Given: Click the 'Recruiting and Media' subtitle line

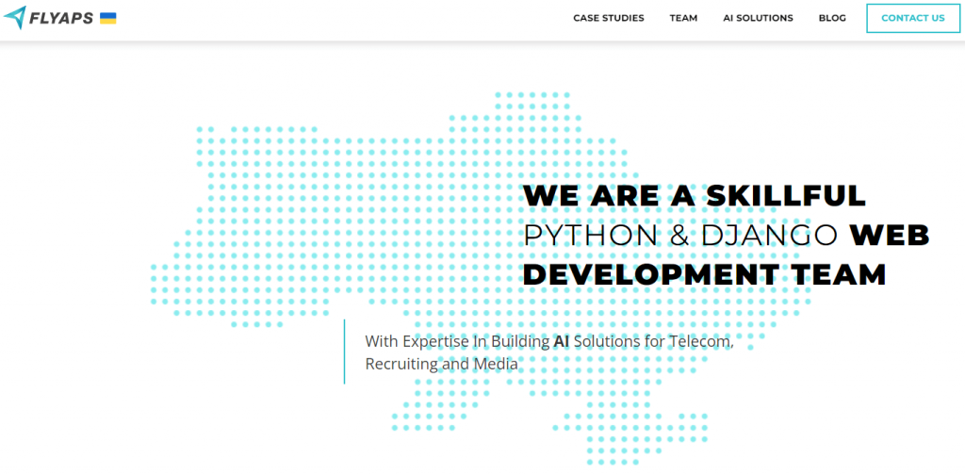Looking at the screenshot, I should pos(441,364).
